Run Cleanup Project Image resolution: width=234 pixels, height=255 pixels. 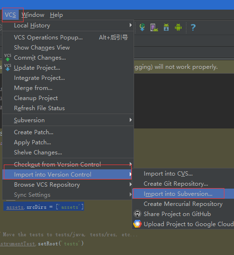click(x=68, y=98)
